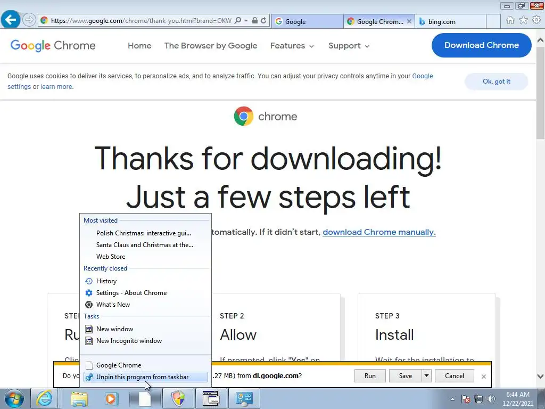The width and height of the screenshot is (545, 409).
Task: Click the volume speaker tray icon
Action: click(491, 399)
